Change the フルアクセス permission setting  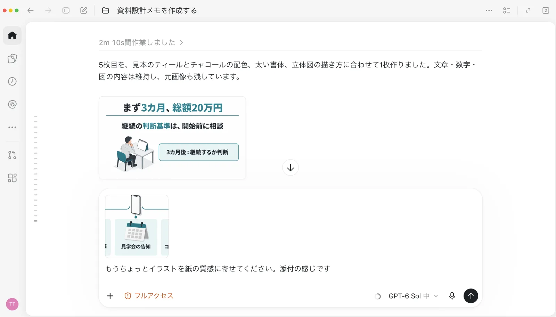[149, 296]
